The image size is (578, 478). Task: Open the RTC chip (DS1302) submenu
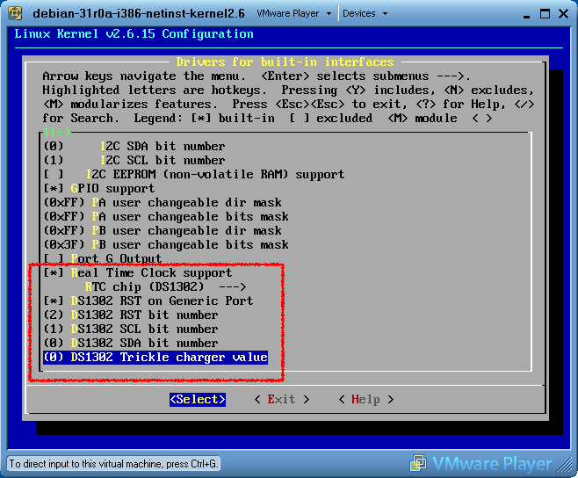[x=165, y=287]
